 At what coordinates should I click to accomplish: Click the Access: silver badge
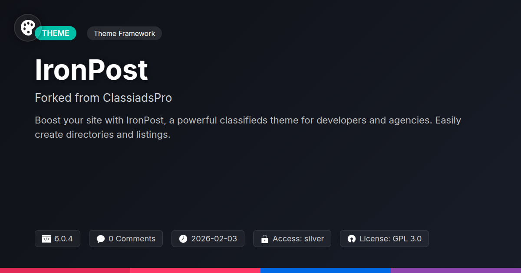(292, 239)
